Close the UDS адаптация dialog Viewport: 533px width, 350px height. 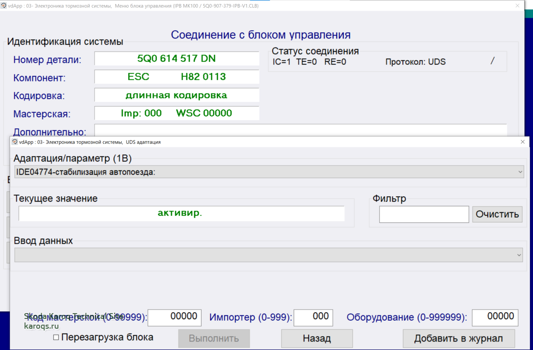522,142
